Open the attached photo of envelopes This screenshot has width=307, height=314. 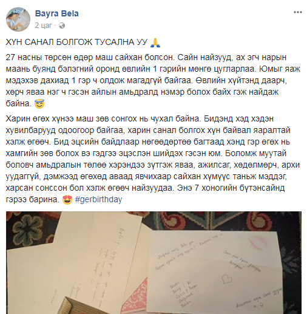pos(153,262)
